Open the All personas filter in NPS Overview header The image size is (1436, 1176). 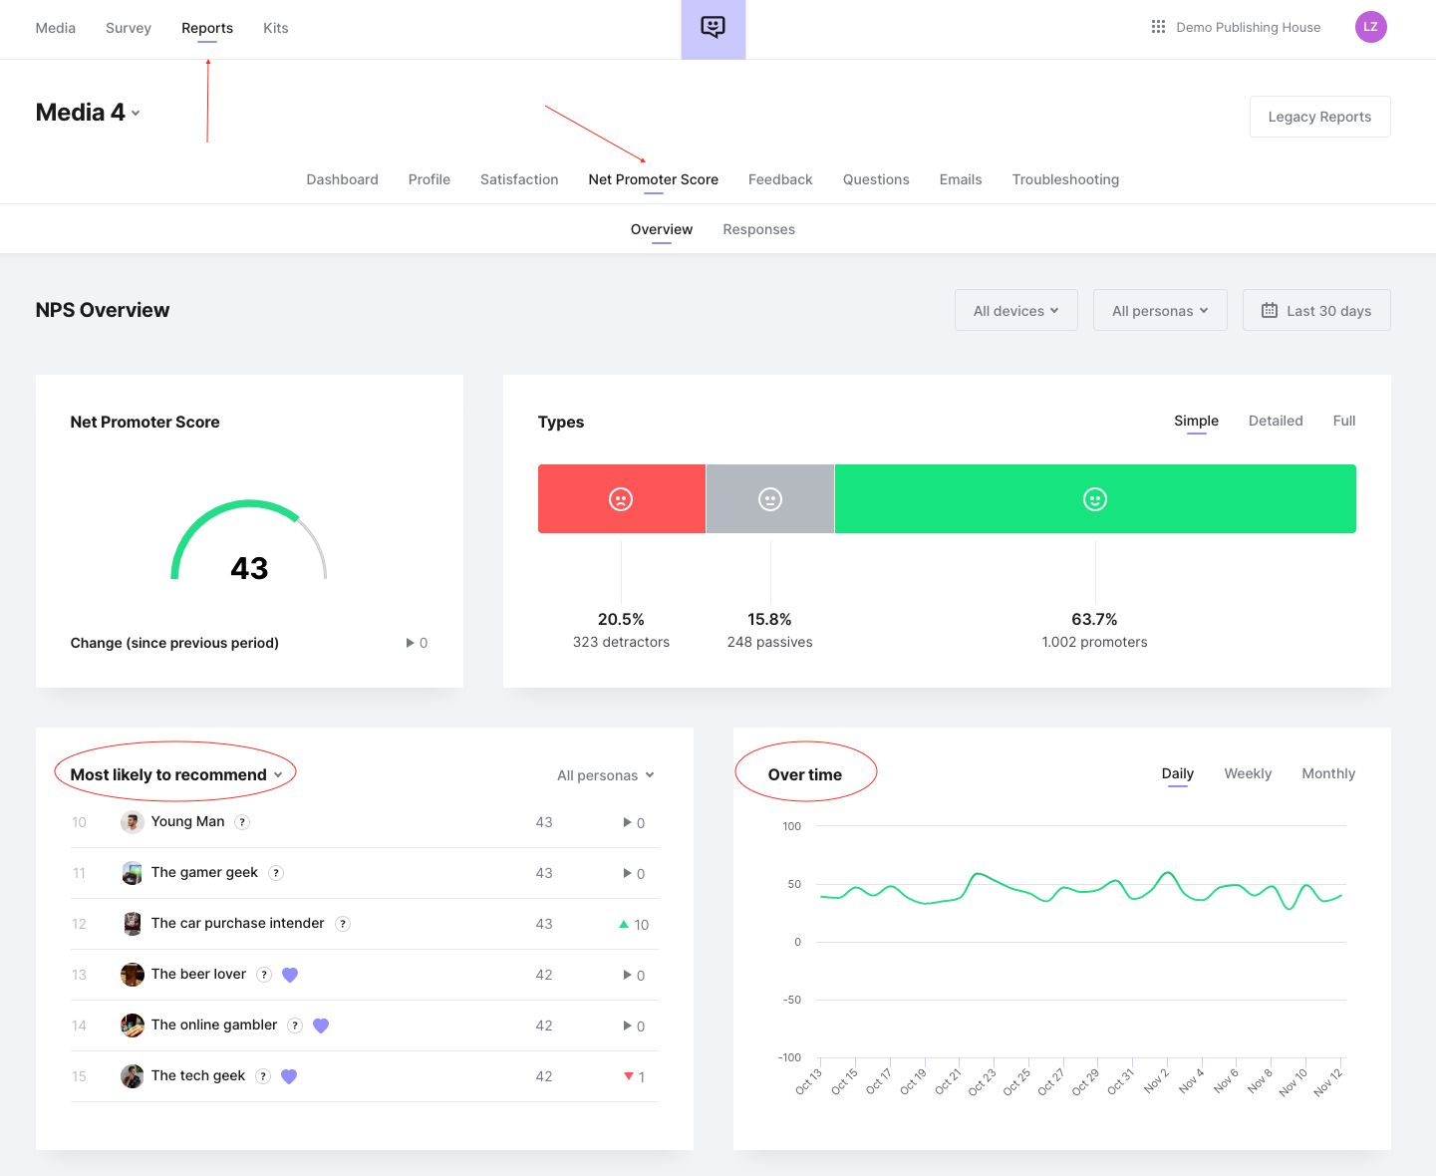click(1160, 310)
